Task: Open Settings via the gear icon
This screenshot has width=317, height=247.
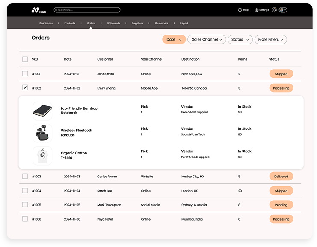Action: pos(257,10)
